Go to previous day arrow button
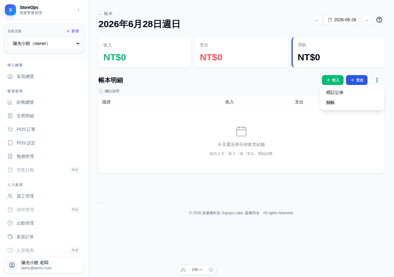The width and height of the screenshot is (394, 277). click(317, 20)
